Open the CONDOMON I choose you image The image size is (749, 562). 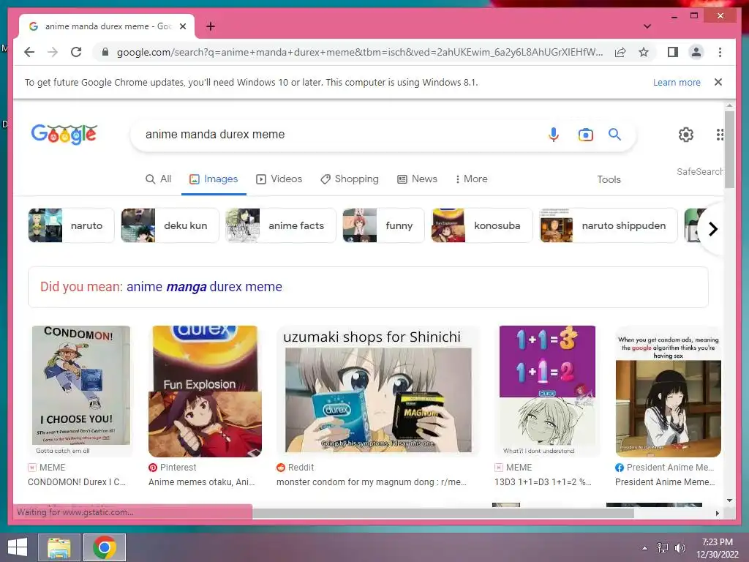pos(80,391)
